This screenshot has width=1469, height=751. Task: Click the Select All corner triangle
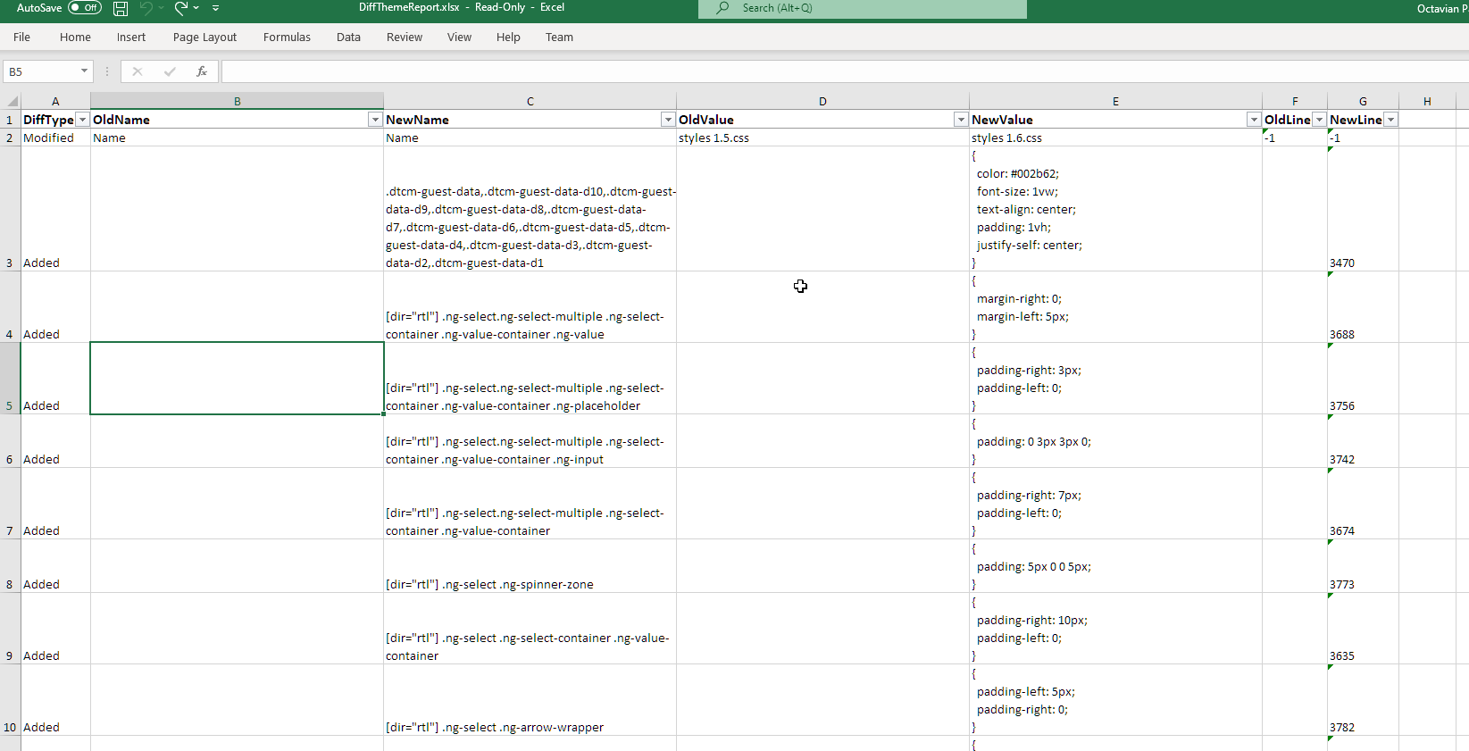12,102
